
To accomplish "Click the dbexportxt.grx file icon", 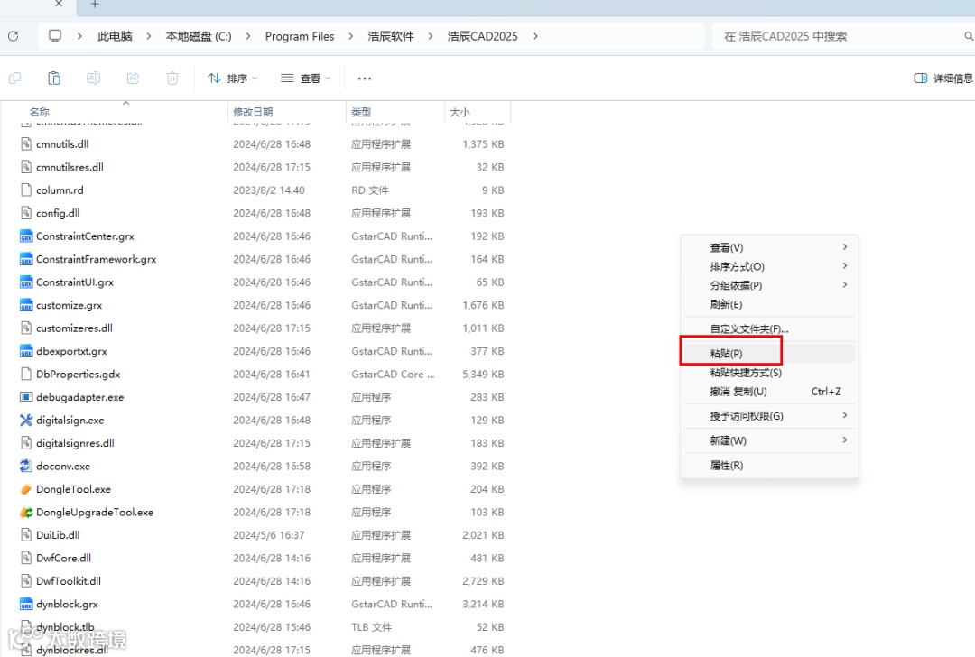I will coord(26,351).
